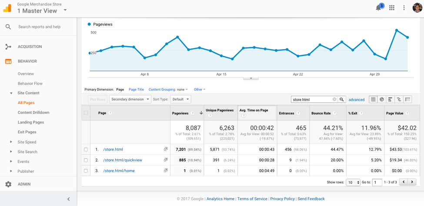Viewport: 424px width, 206px height.
Task: Open the Sort Type Default dropdown
Action: point(180,99)
